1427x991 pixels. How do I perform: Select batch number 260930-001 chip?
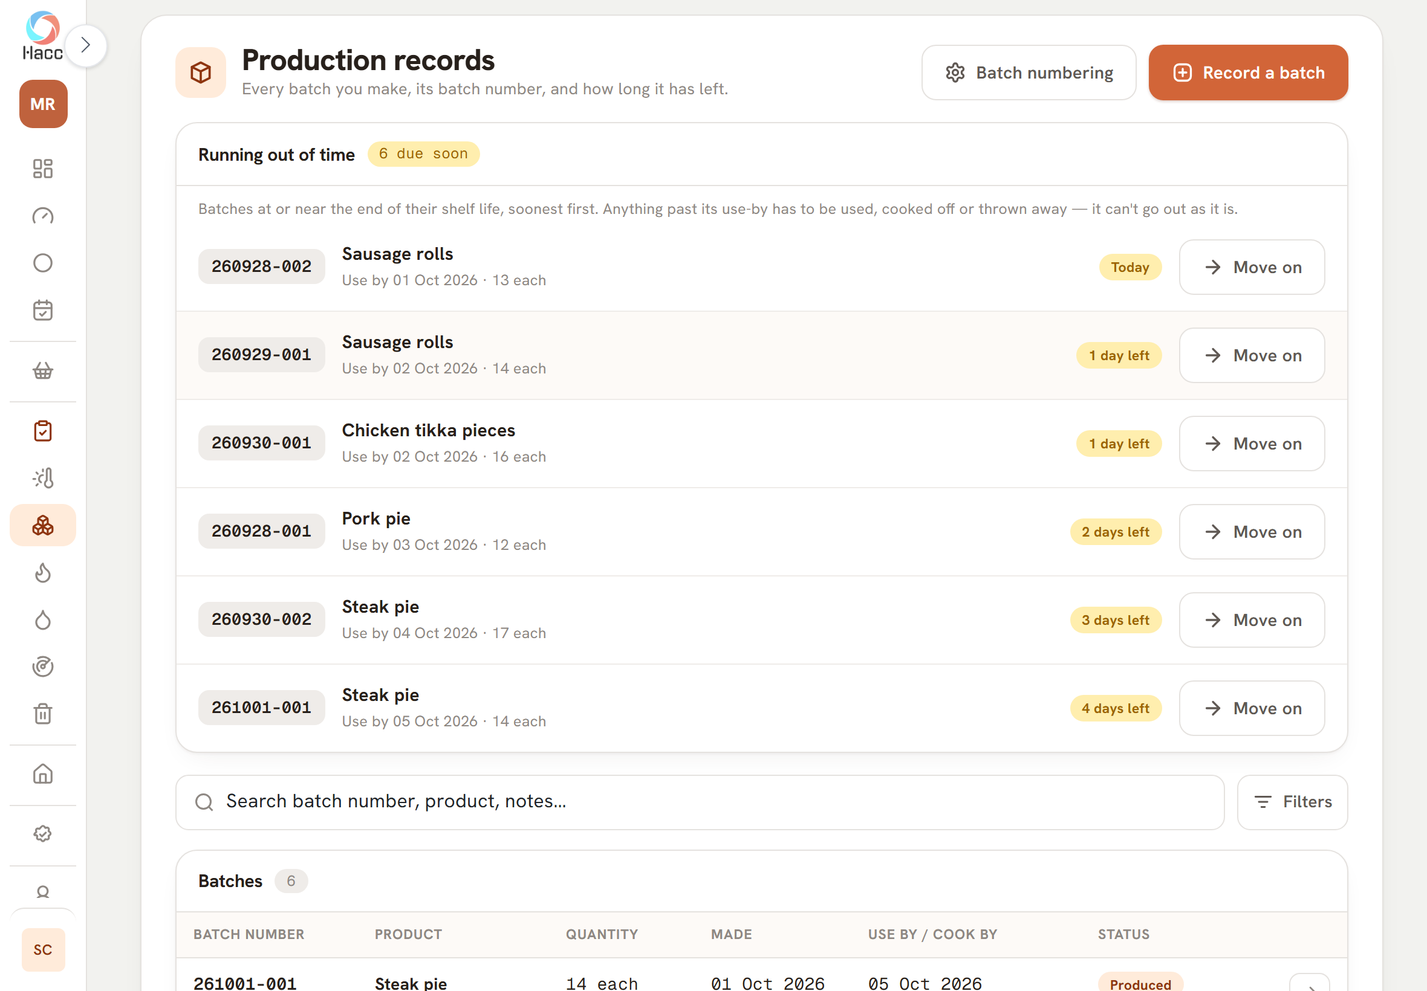pyautogui.click(x=262, y=443)
